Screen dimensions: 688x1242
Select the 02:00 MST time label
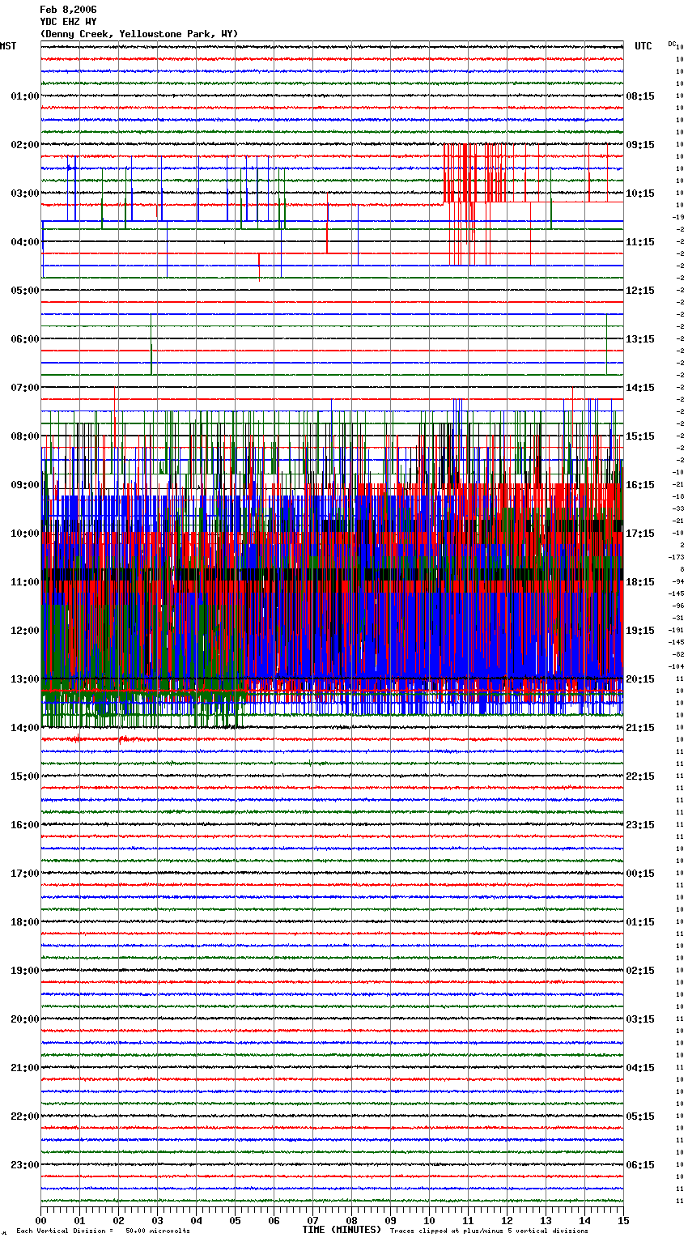(x=25, y=145)
